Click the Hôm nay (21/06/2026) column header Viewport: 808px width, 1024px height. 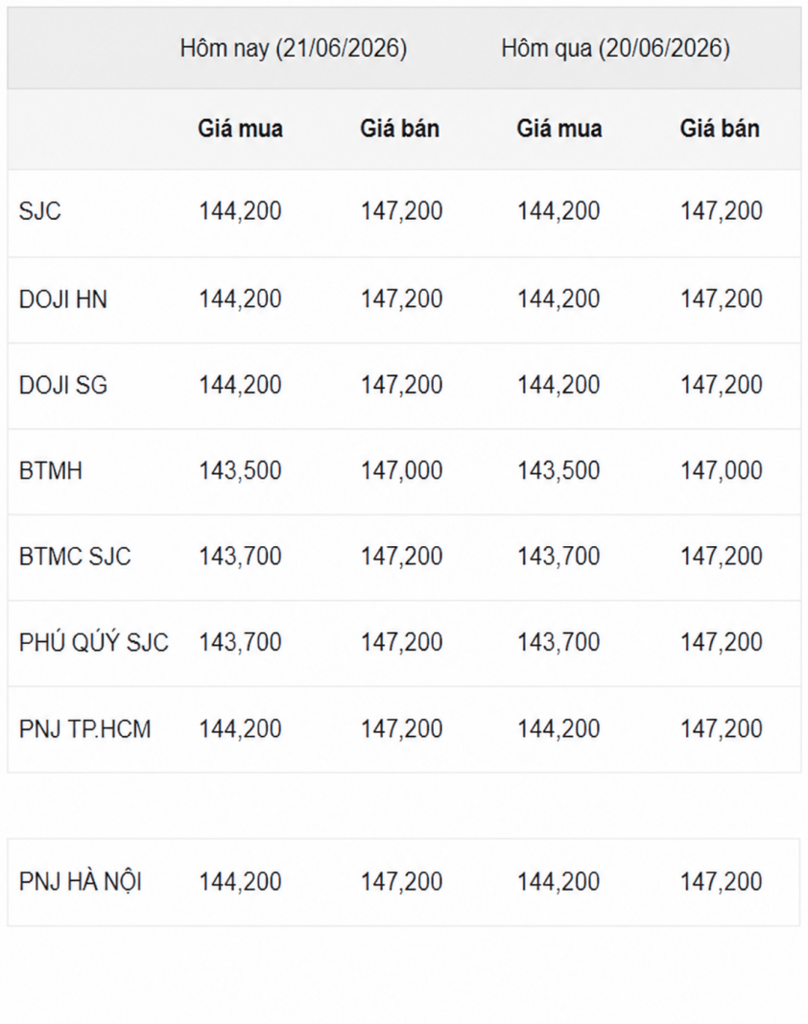click(294, 49)
